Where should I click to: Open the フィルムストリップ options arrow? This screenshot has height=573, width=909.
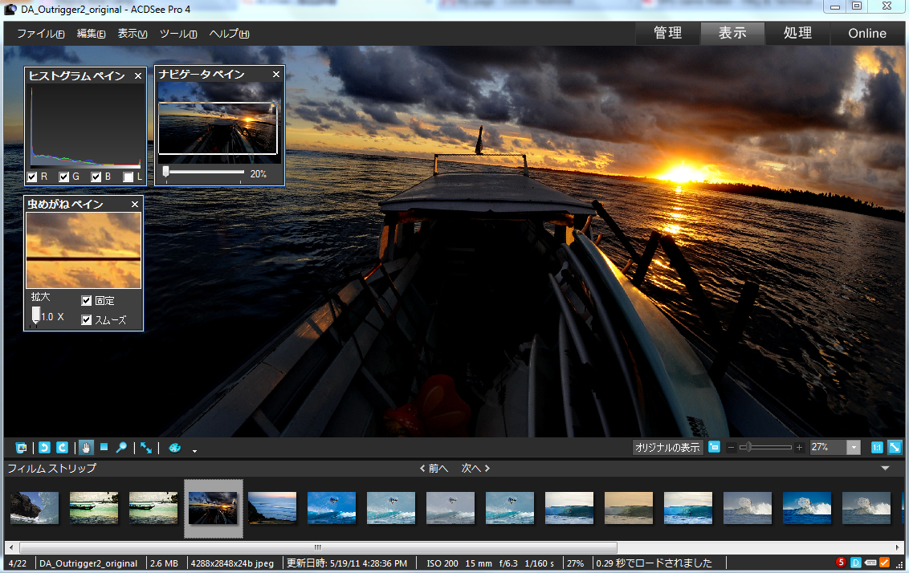885,468
